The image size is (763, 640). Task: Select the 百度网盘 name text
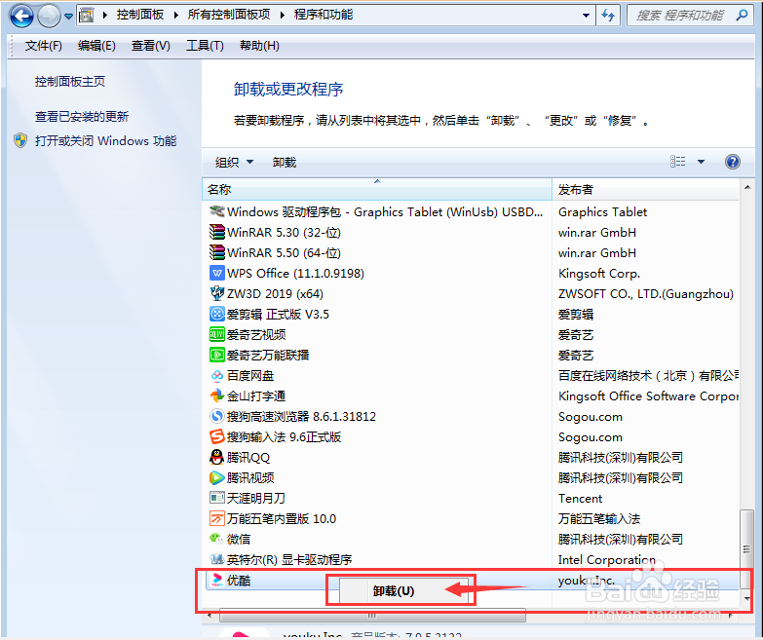[250, 376]
